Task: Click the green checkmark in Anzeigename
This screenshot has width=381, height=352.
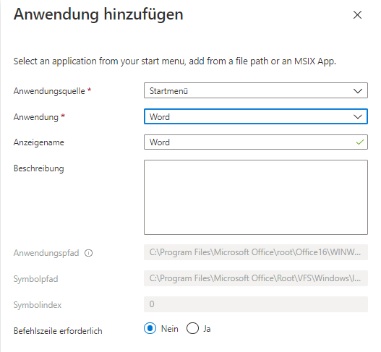Action: pyautogui.click(x=360, y=142)
